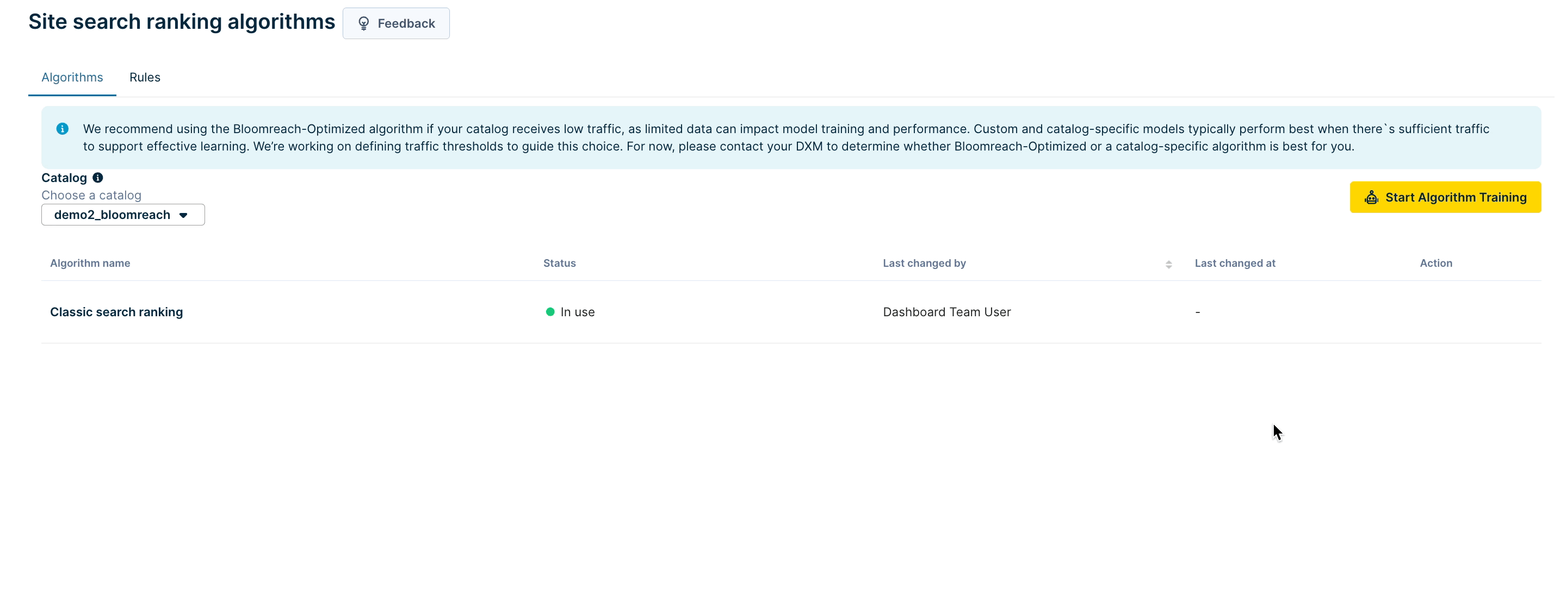Click the catalog dropdown caret arrow

tap(183, 215)
